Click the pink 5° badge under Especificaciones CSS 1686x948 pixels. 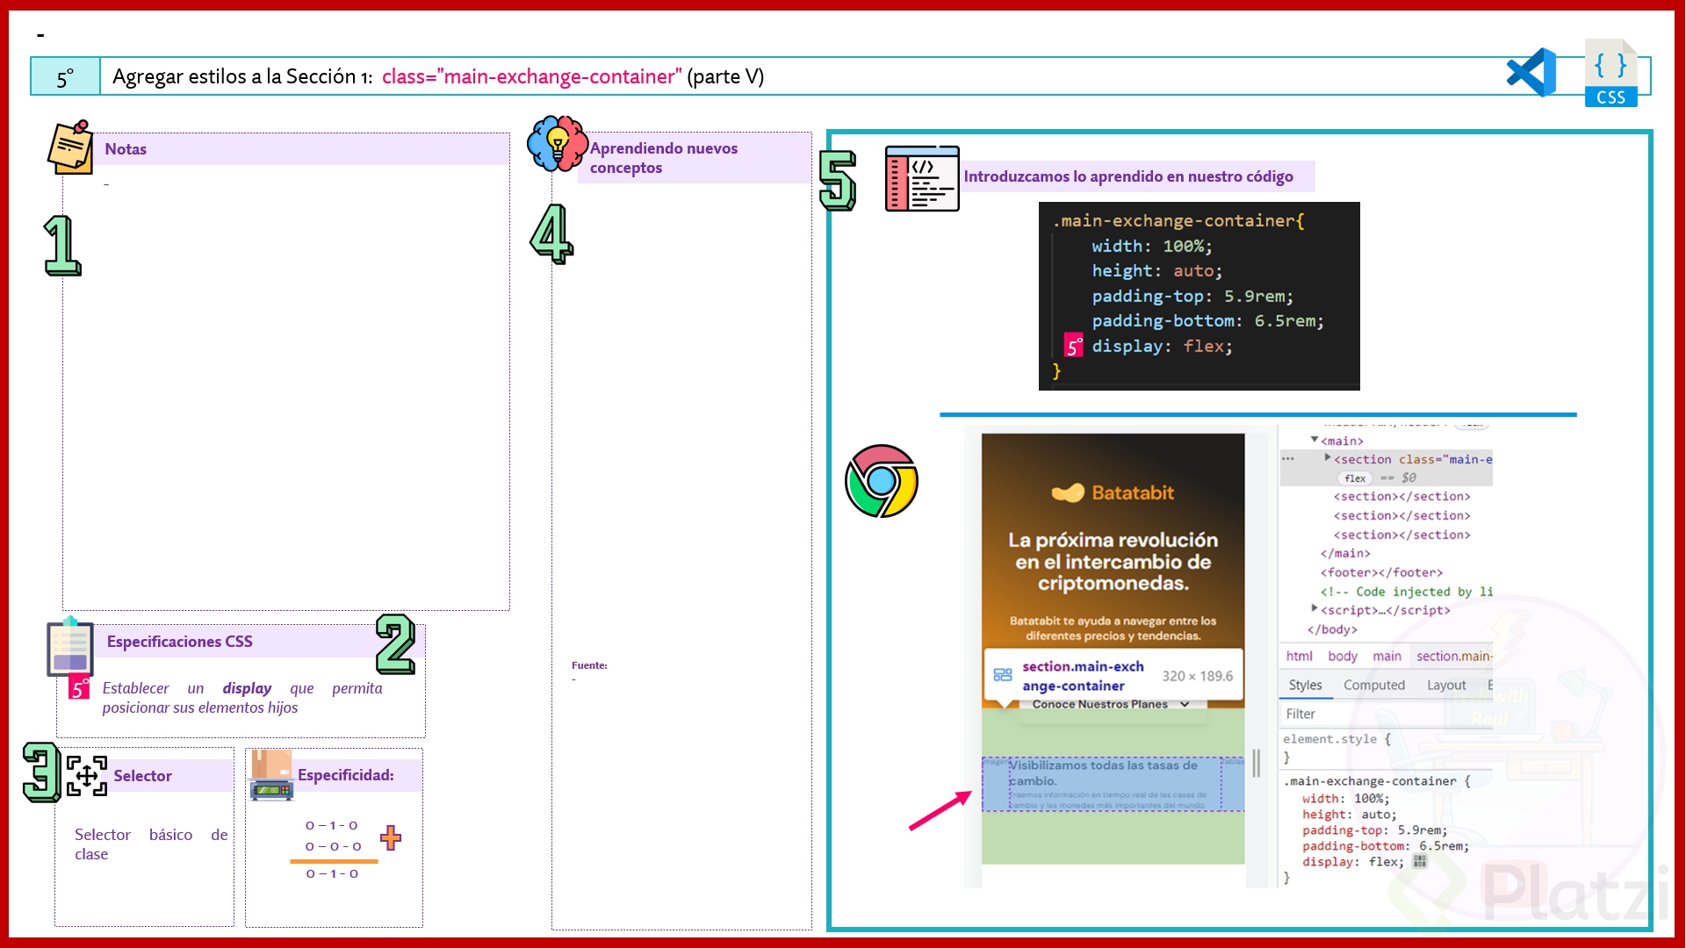[79, 687]
